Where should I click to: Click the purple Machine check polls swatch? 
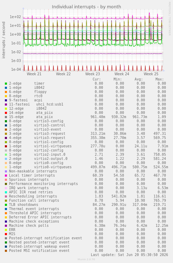(6, 226)
